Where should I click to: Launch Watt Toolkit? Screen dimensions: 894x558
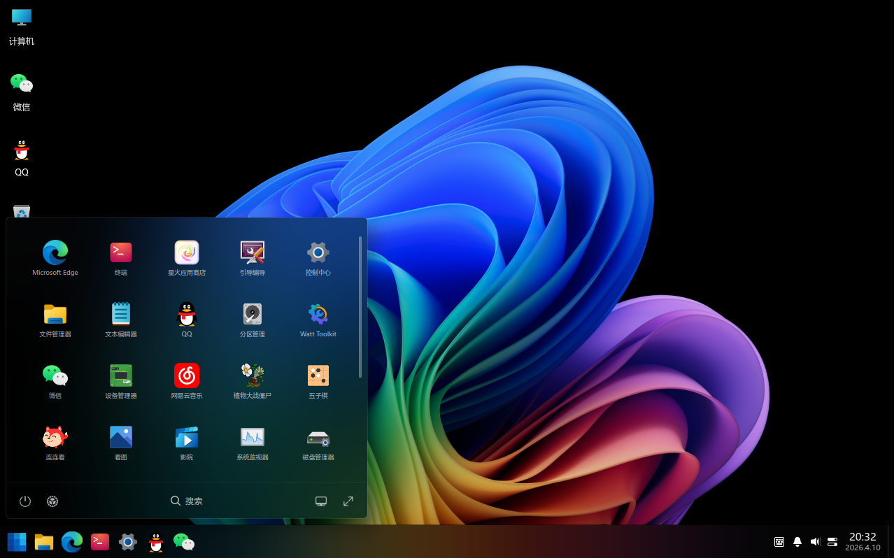click(x=318, y=320)
